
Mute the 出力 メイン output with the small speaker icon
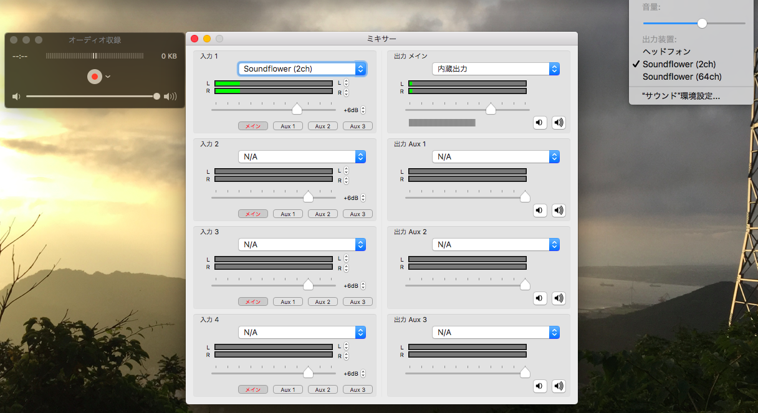click(540, 123)
